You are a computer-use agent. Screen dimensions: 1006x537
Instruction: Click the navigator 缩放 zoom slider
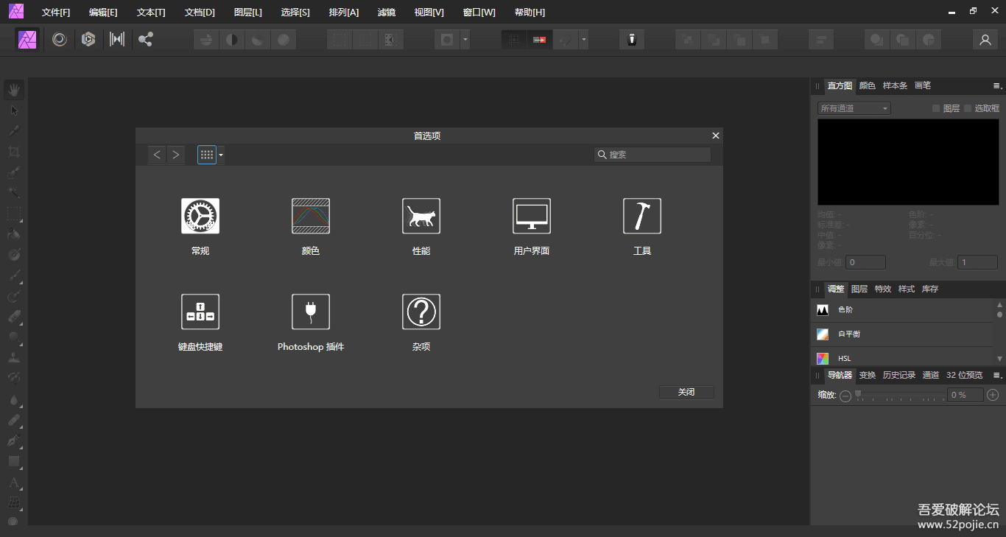coord(899,396)
